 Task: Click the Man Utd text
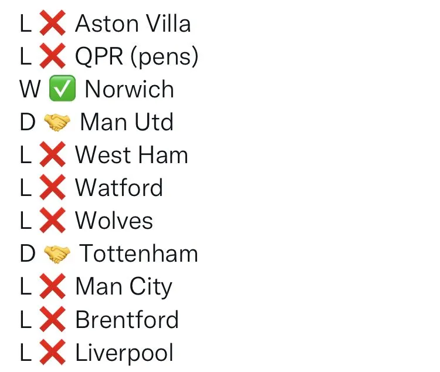pyautogui.click(x=127, y=122)
